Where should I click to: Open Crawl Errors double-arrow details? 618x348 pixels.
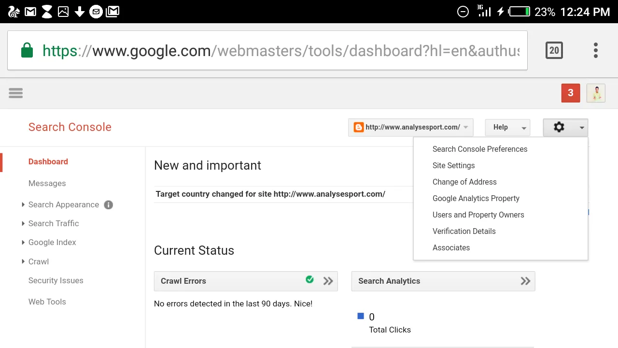pyautogui.click(x=328, y=281)
